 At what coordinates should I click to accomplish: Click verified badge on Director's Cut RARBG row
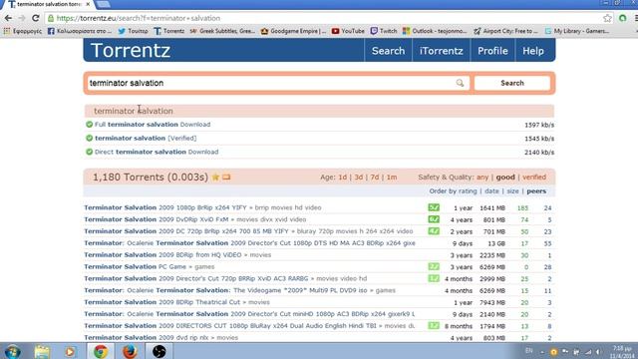(x=434, y=279)
